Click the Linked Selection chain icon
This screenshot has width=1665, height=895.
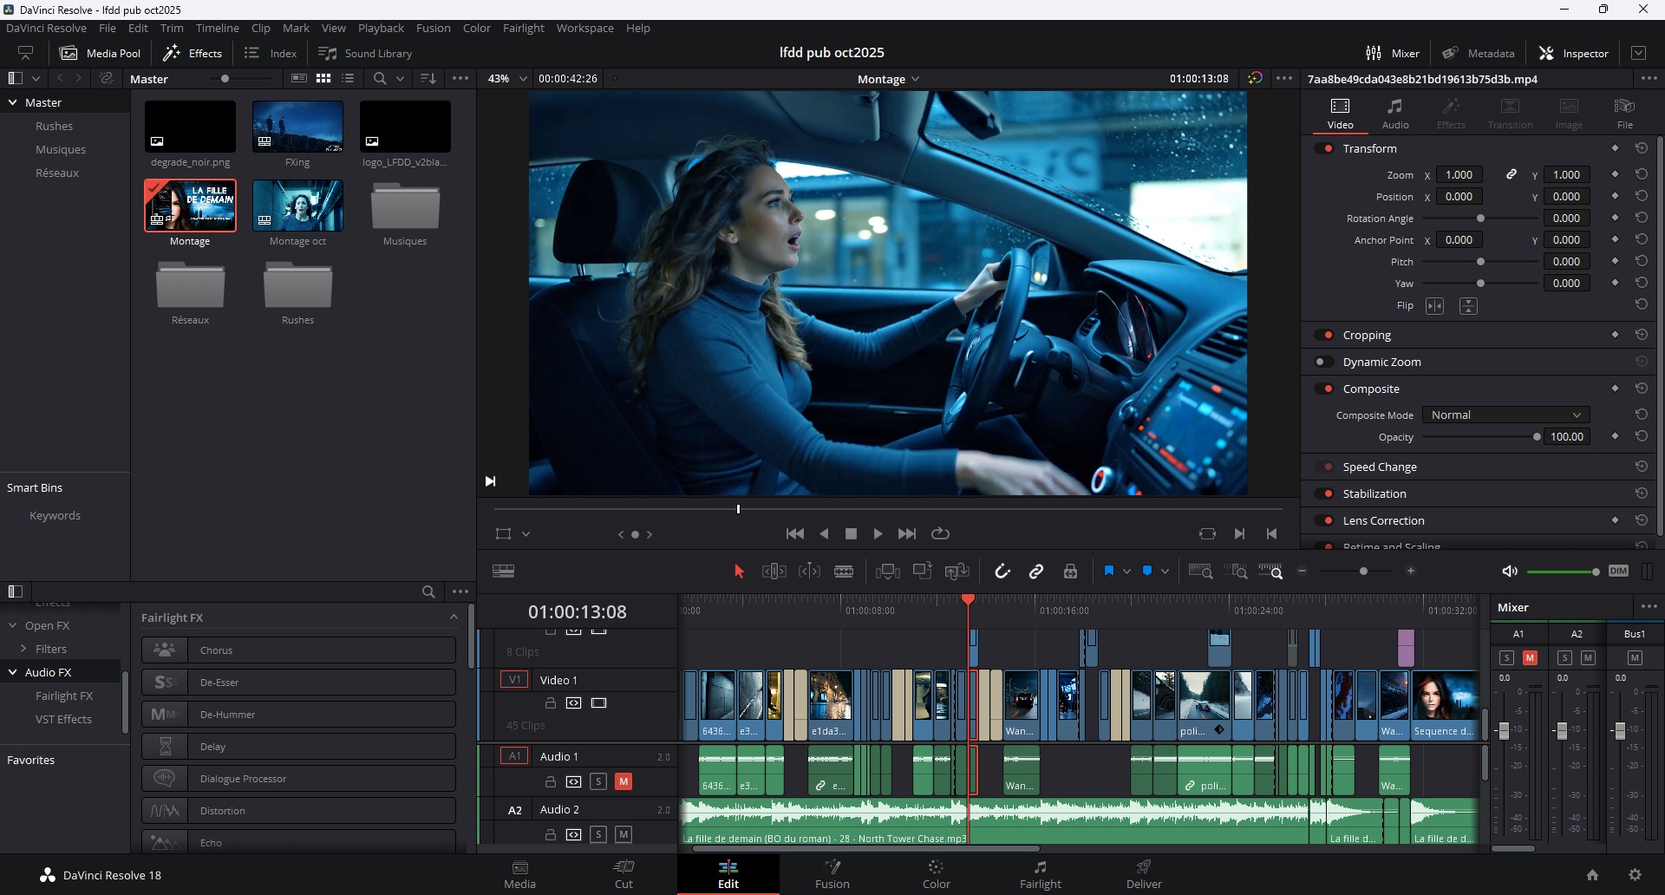pyautogui.click(x=1036, y=572)
